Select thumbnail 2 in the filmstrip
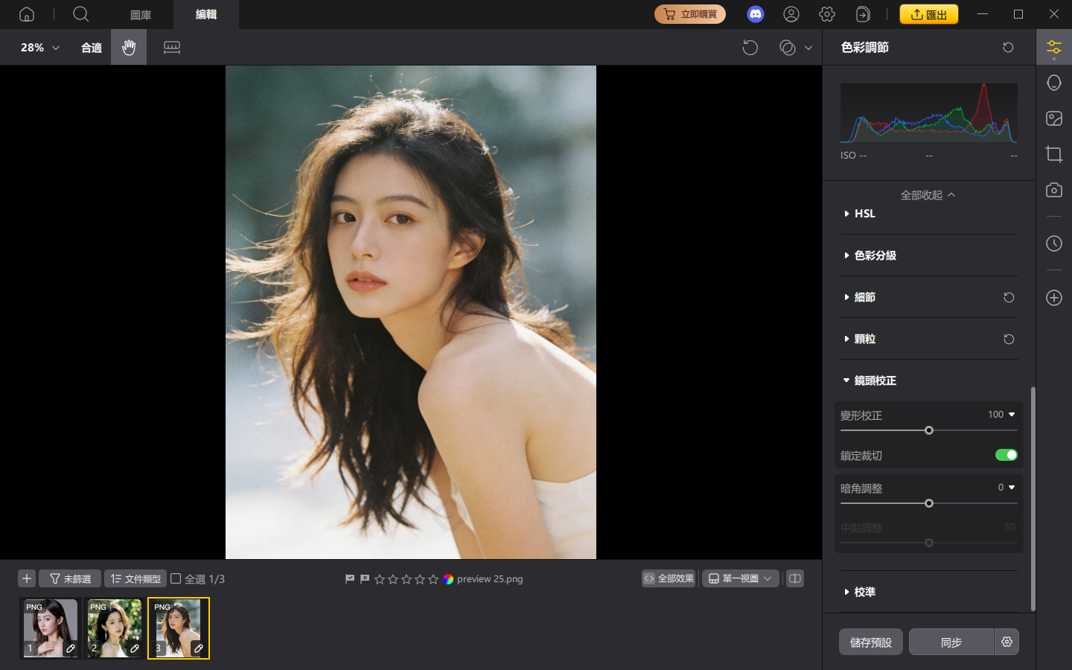Image resolution: width=1072 pixels, height=670 pixels. coord(114,628)
